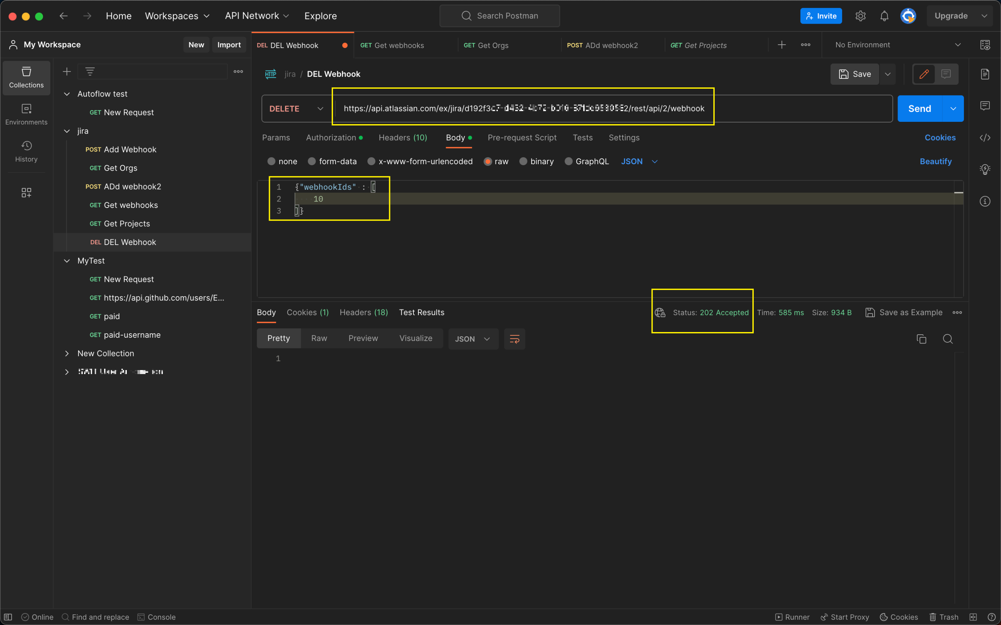The image size is (1001, 625).
Task: Click the Send button
Action: point(919,108)
